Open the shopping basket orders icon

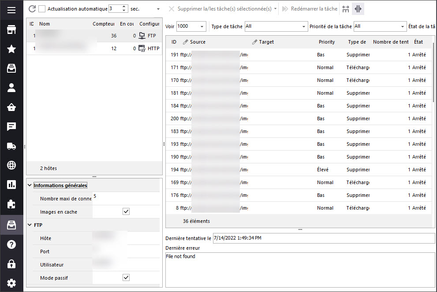11,107
